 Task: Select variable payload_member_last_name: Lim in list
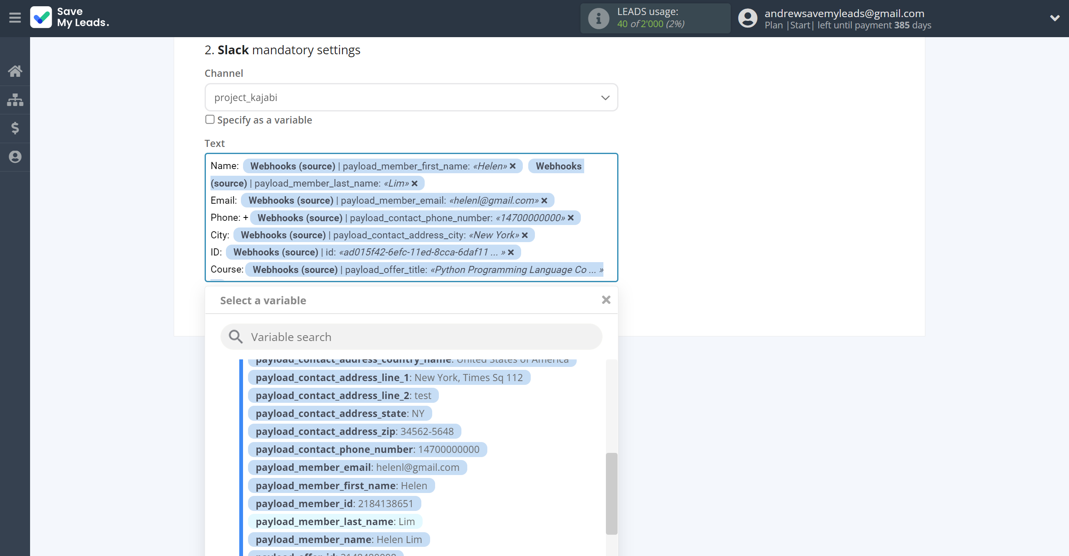pos(335,521)
